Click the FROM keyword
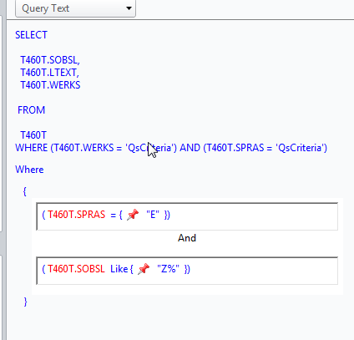This screenshot has height=340, width=354. pyautogui.click(x=31, y=110)
